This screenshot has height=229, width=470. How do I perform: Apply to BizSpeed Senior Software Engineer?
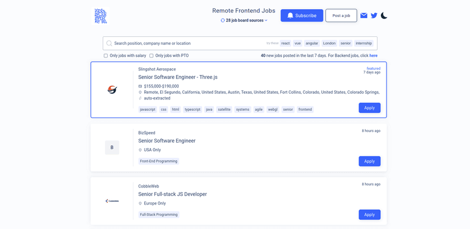[370, 161]
